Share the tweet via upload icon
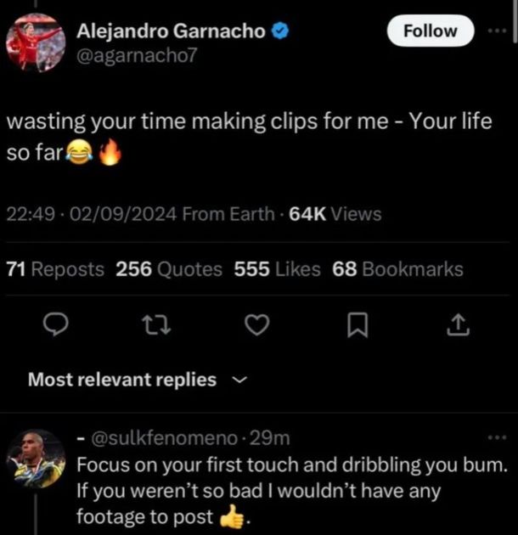The width and height of the screenshot is (518, 535). click(458, 324)
